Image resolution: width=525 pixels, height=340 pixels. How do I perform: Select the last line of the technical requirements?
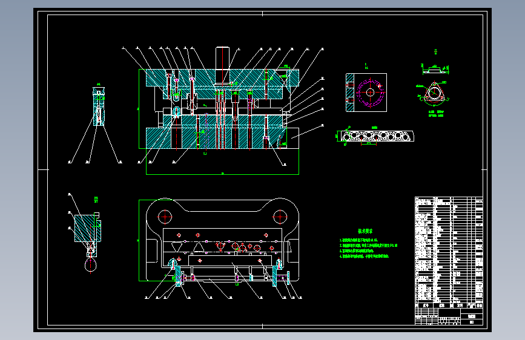(364, 257)
